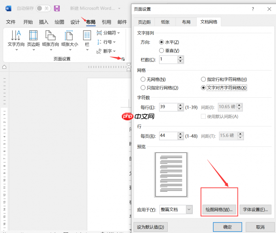Screen dimensions: 276x233
Task: Click the 行号 line numbers icon
Action: pos(99,42)
